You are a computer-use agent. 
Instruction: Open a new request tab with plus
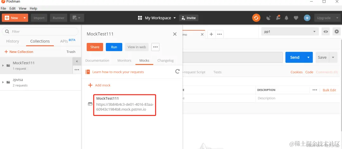click(x=211, y=34)
